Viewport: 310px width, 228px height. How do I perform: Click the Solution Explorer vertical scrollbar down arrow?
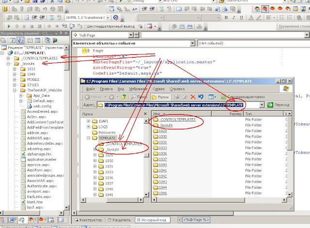67,208
